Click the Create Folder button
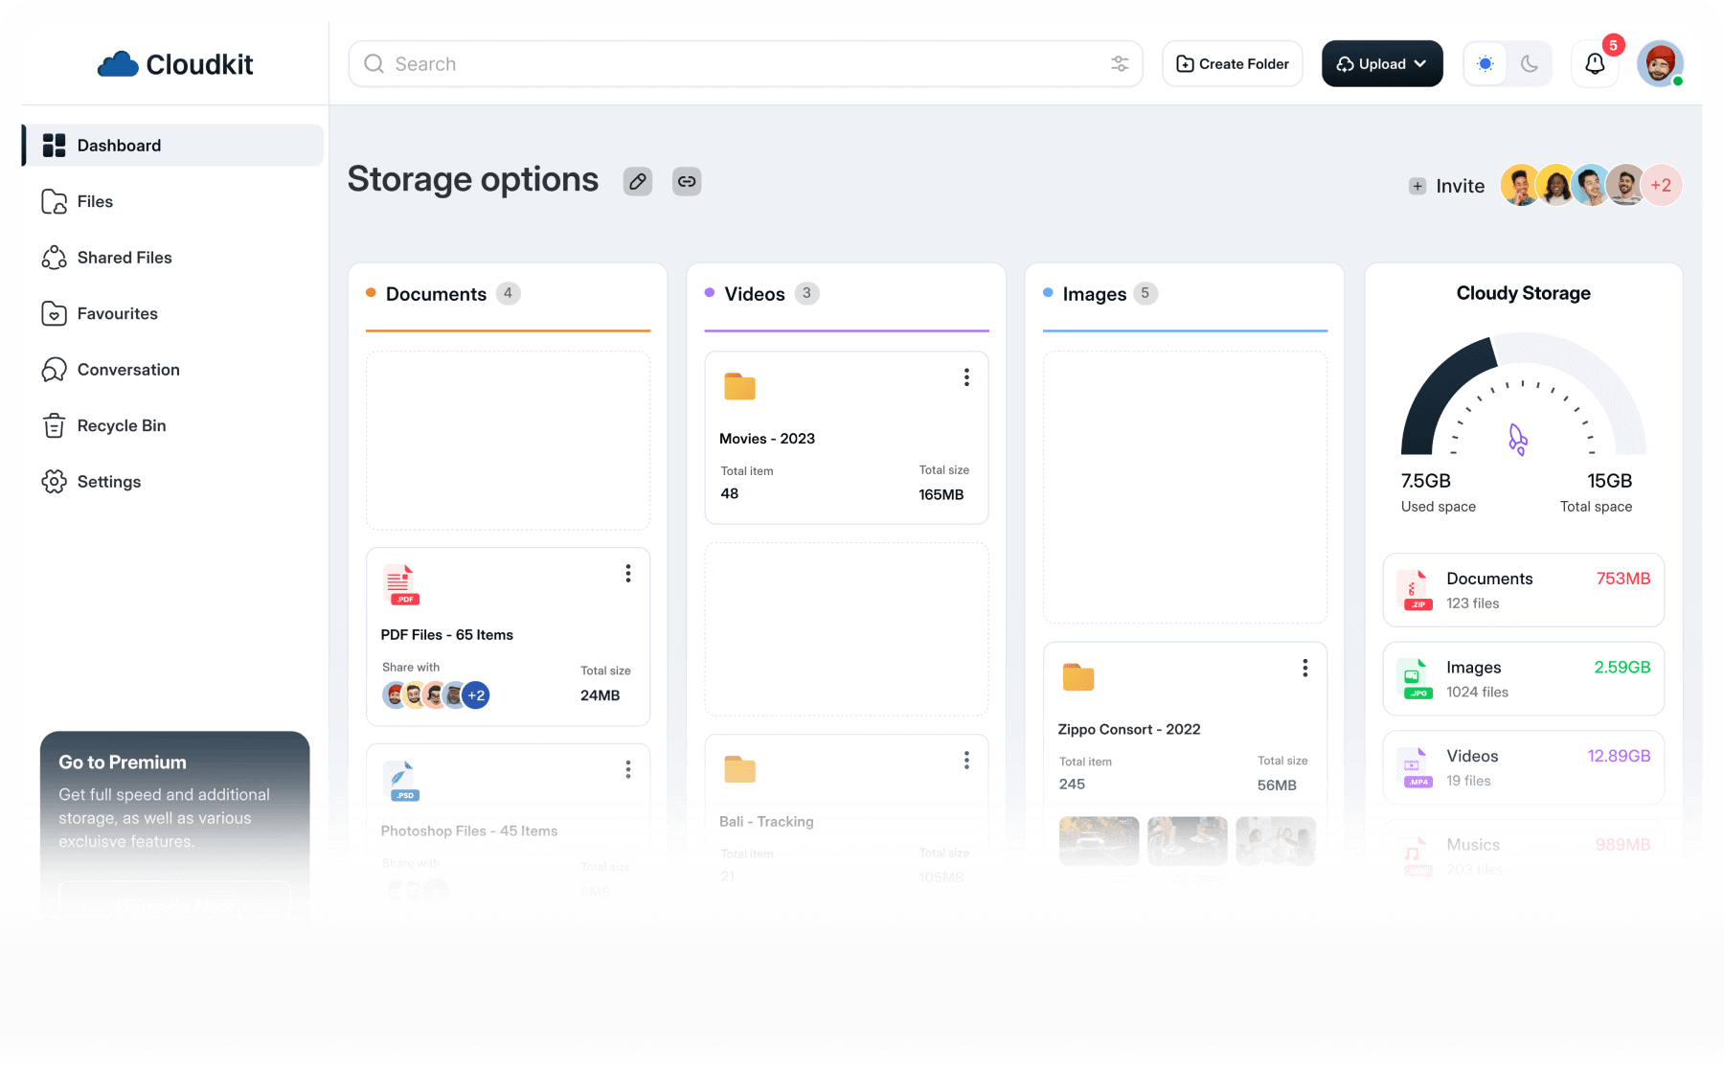Image resolution: width=1724 pixels, height=1092 pixels. (1232, 63)
